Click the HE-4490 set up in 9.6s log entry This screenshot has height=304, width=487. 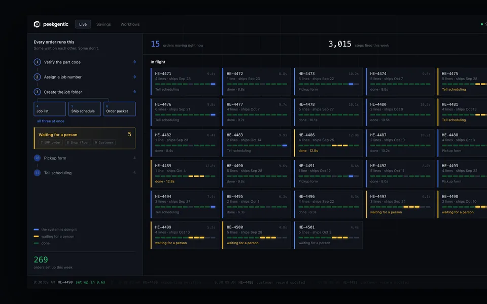[69, 282]
